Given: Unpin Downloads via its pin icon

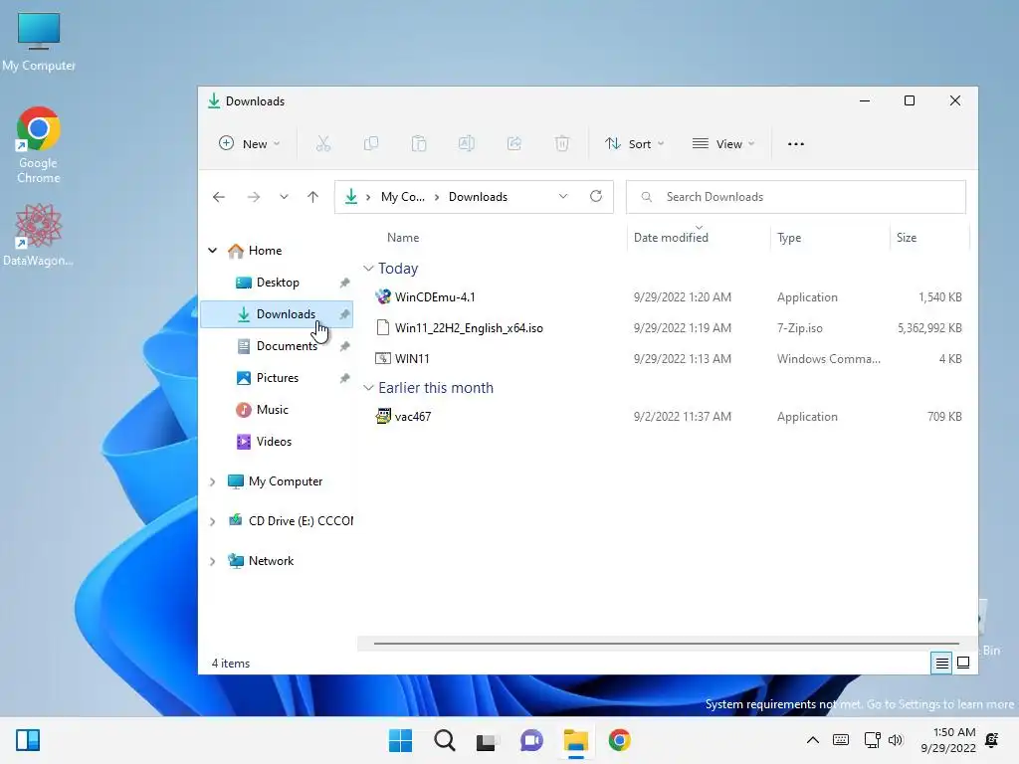Looking at the screenshot, I should click(344, 314).
